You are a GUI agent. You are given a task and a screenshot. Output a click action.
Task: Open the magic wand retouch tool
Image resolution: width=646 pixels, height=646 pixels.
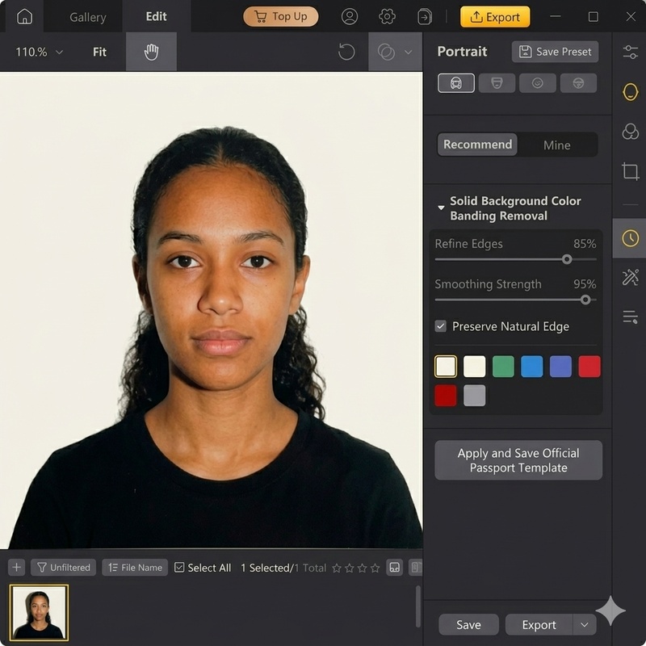630,277
